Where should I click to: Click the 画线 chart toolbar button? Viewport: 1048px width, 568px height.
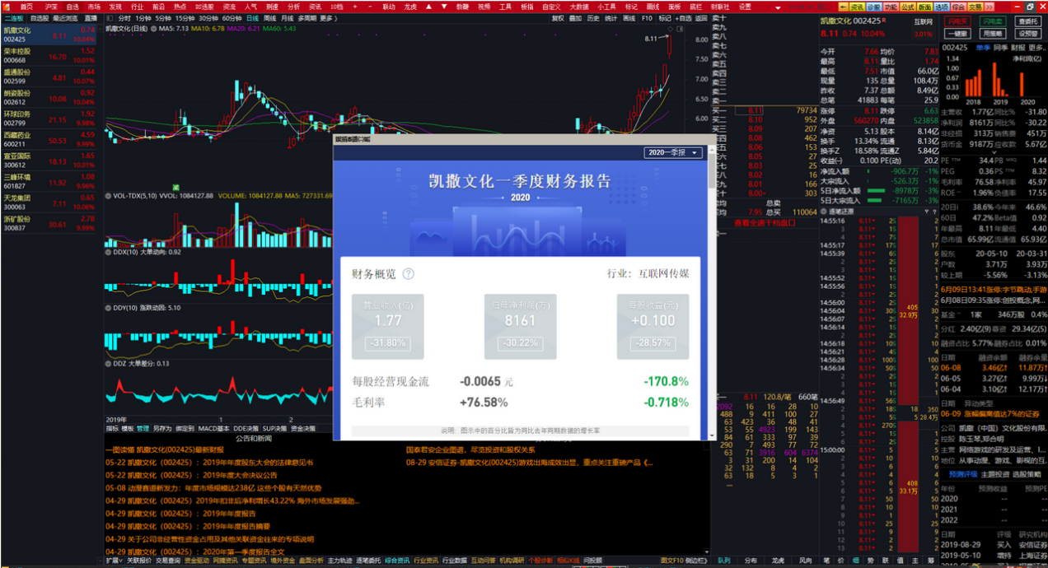pyautogui.click(x=629, y=17)
